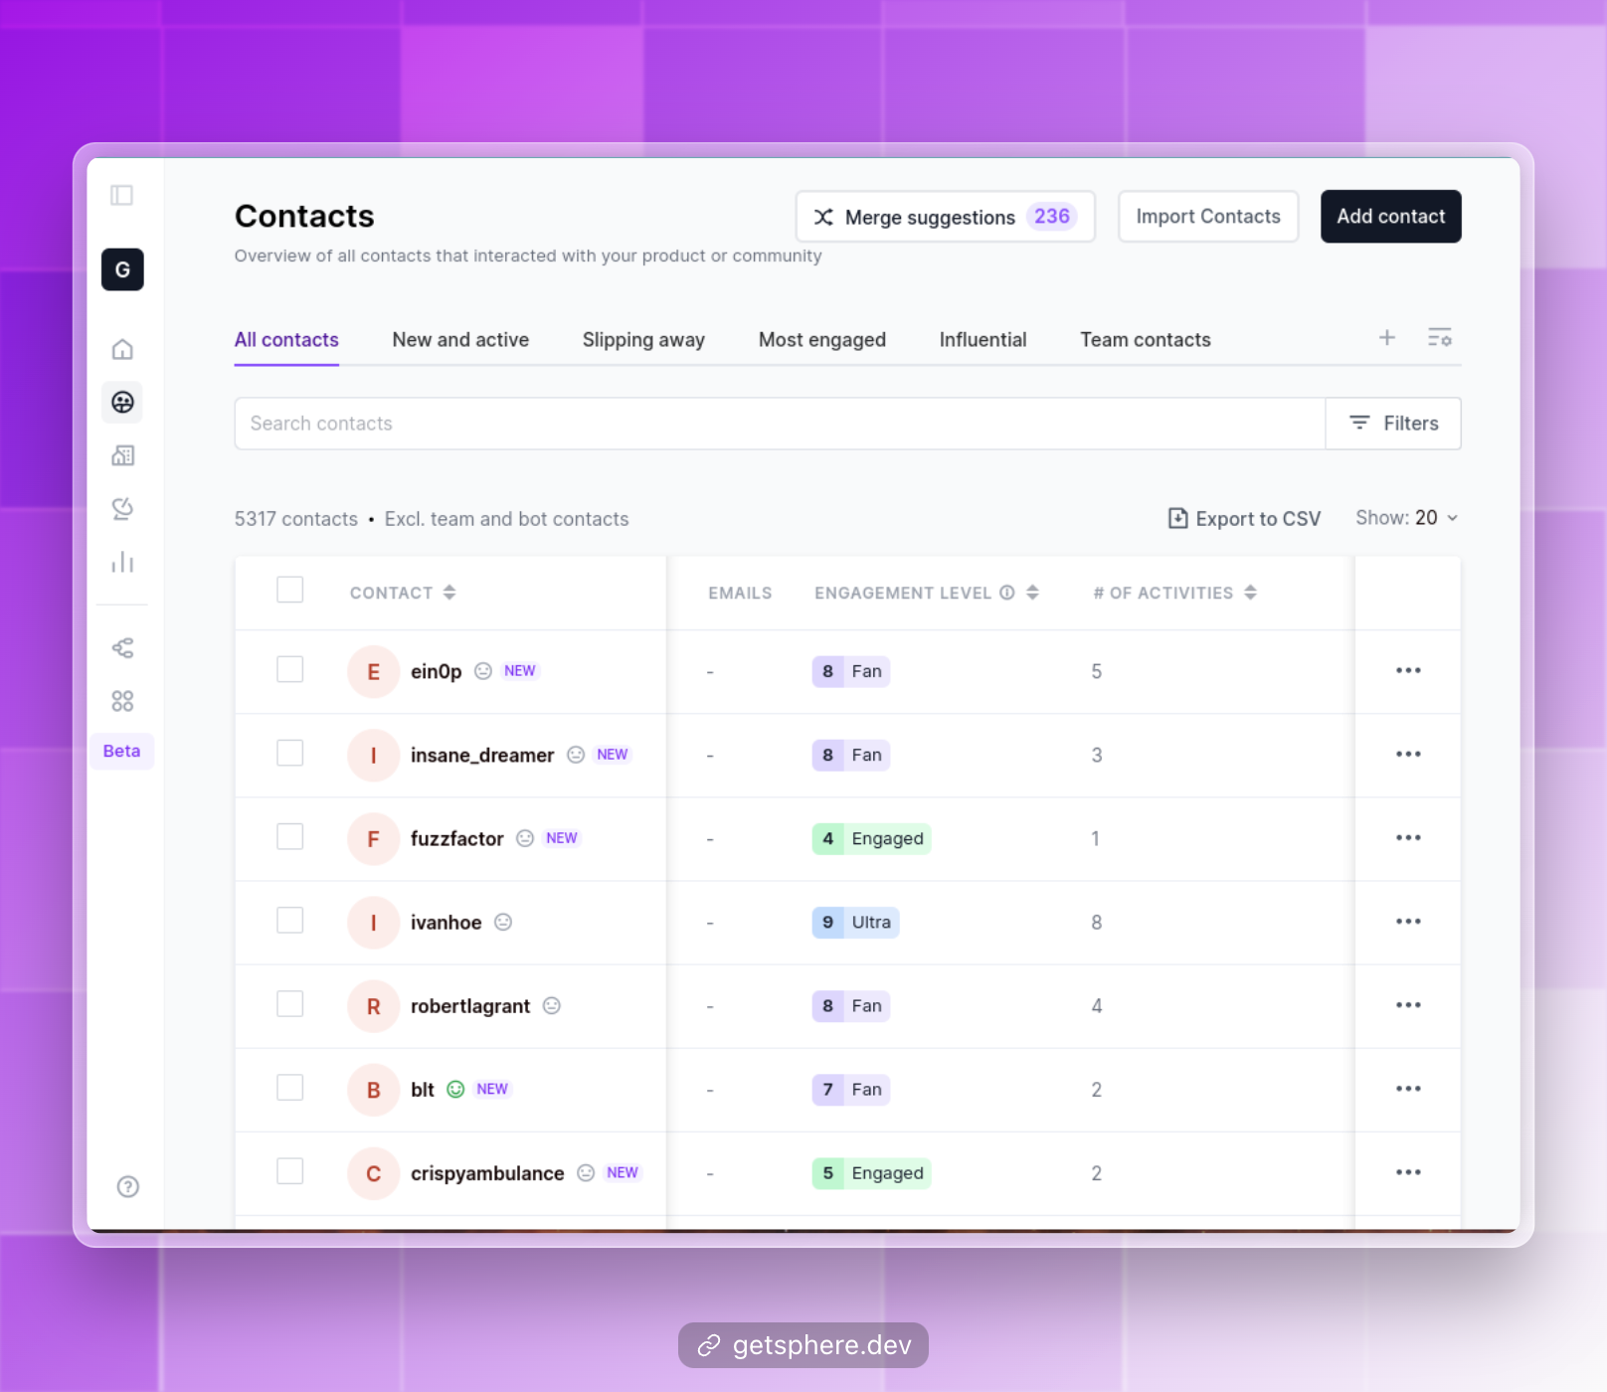
Task: Open the Reports bar chart icon
Action: tap(122, 562)
